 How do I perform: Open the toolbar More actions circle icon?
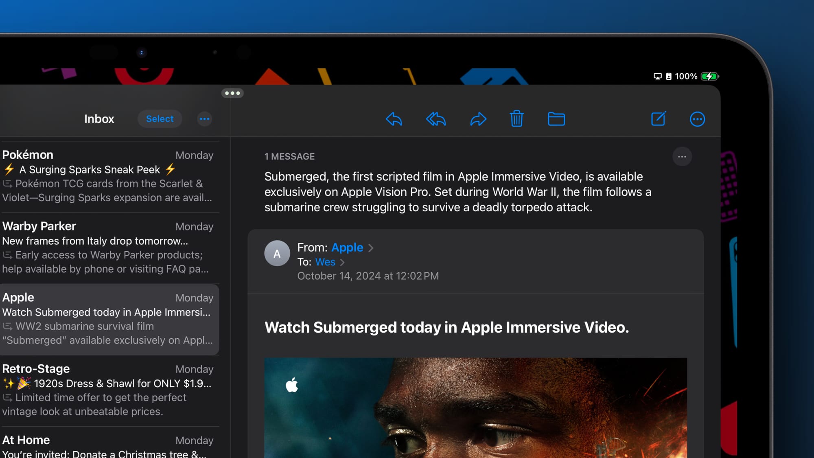coord(697,119)
